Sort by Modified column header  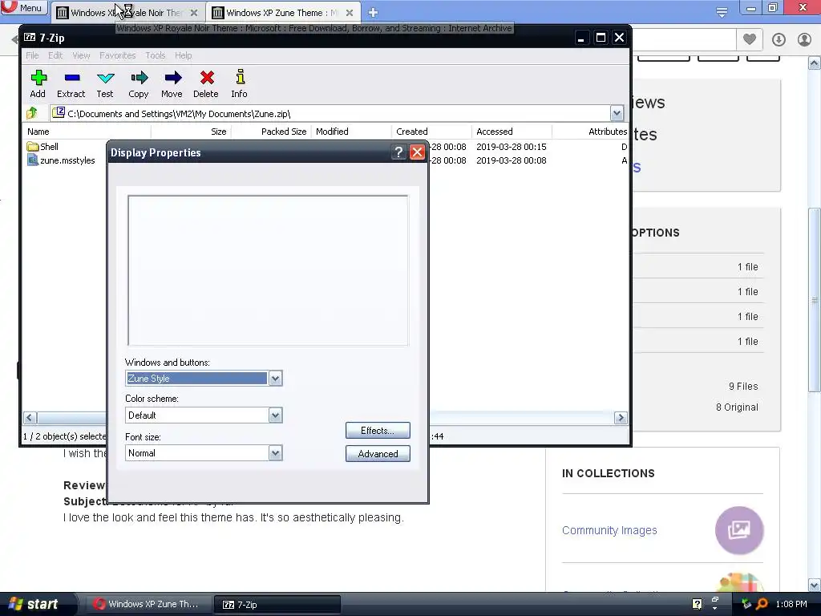click(x=351, y=132)
